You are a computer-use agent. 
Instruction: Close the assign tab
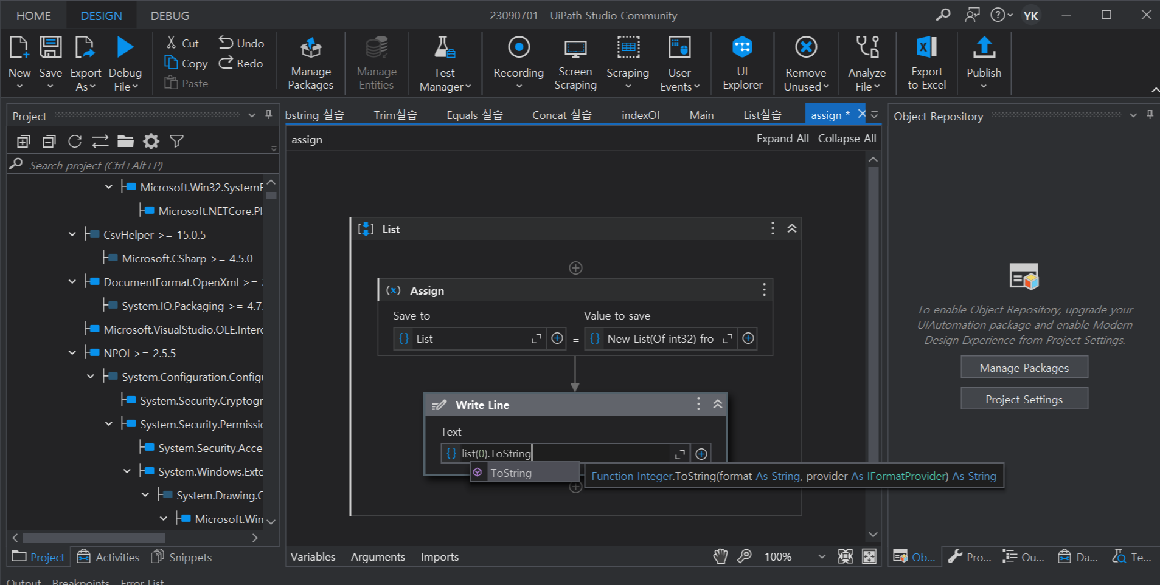(861, 114)
